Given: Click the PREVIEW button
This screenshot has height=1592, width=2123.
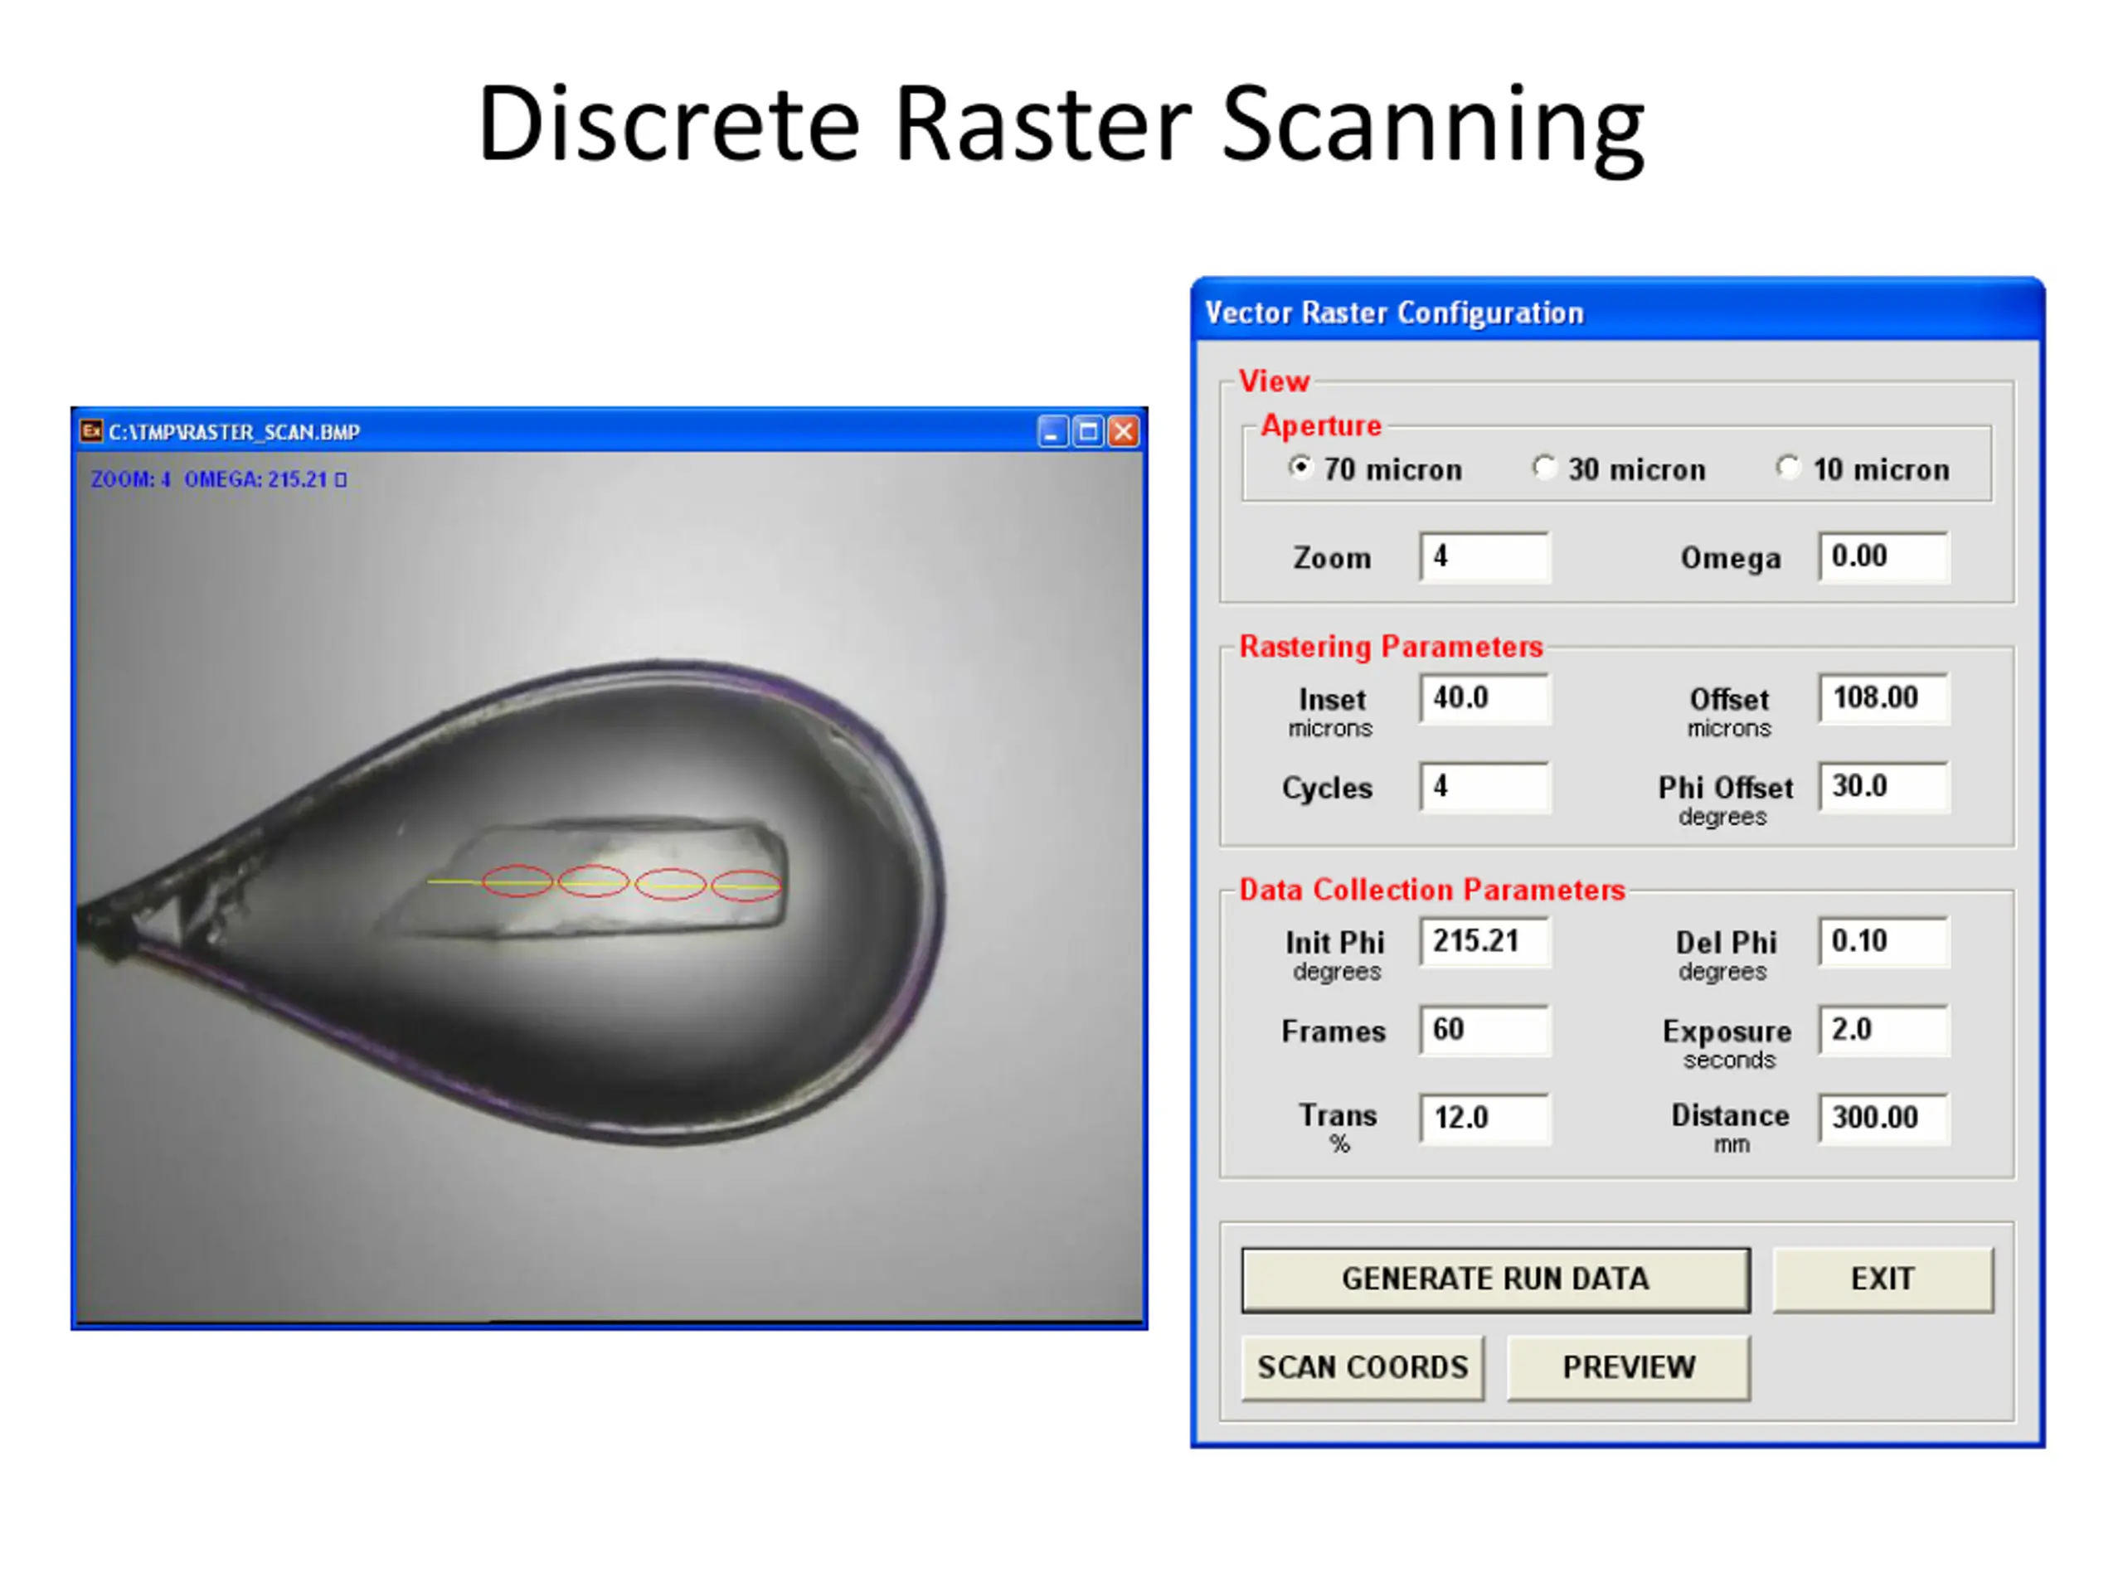Looking at the screenshot, I should 1629,1367.
